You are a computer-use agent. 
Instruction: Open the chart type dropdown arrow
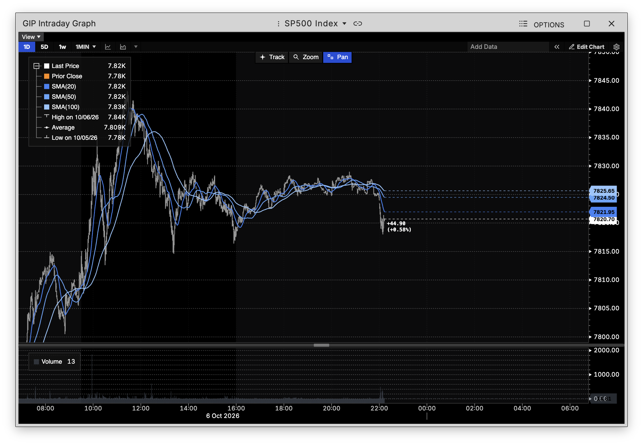click(x=136, y=47)
